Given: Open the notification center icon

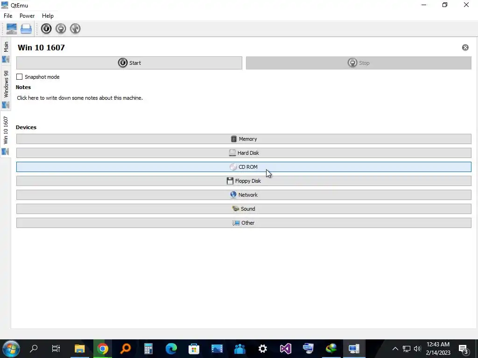Looking at the screenshot, I should coord(464,349).
